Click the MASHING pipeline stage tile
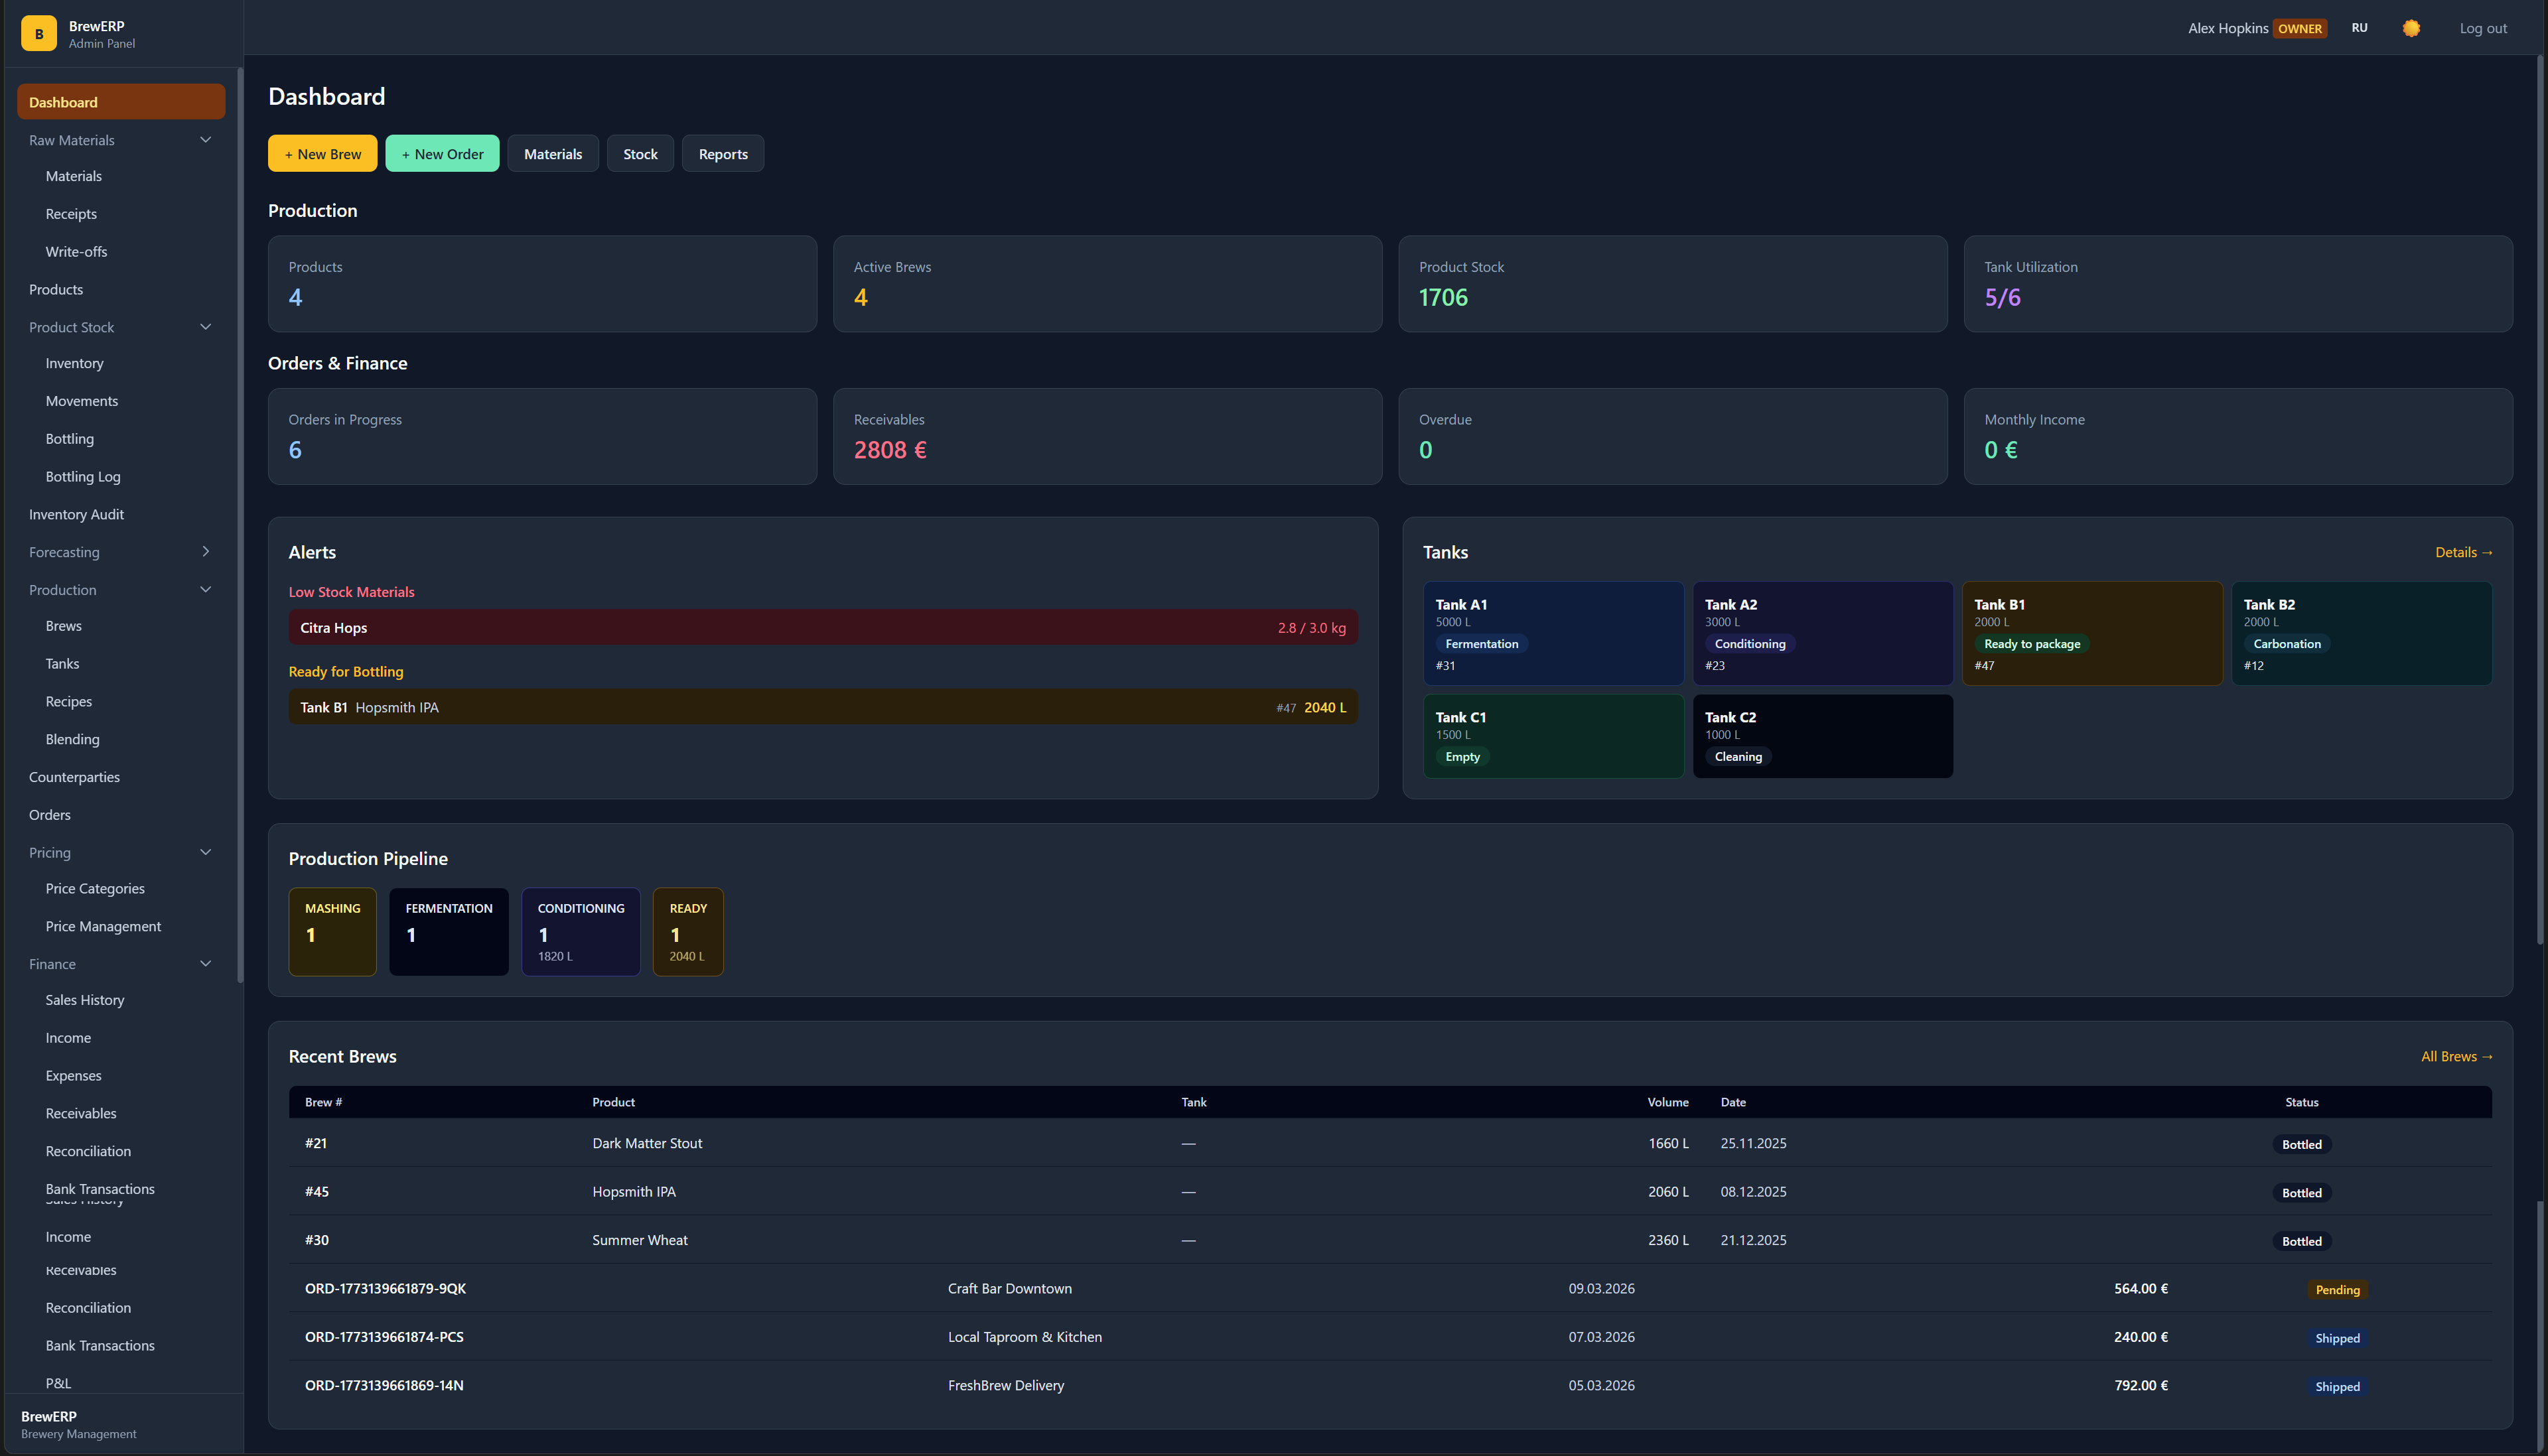Viewport: 2548px width, 1456px height. [332, 932]
